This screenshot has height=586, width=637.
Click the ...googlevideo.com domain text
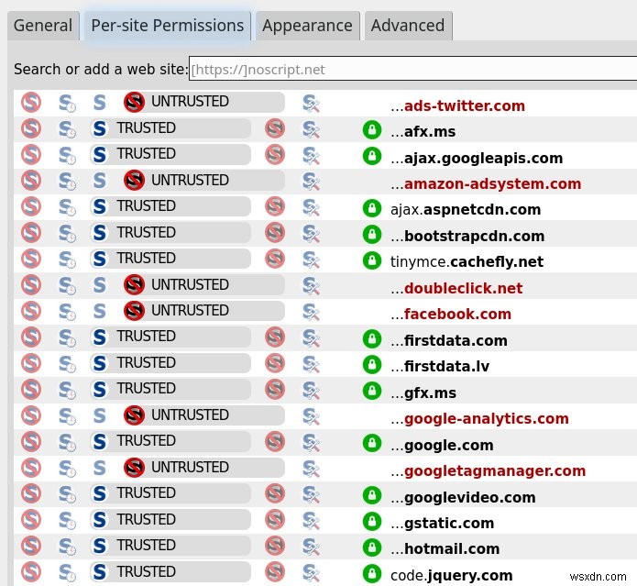point(463,497)
